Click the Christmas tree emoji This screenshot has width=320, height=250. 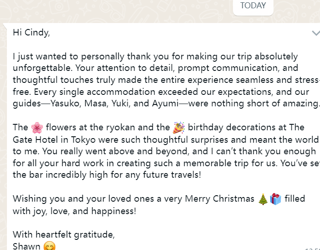(x=263, y=199)
